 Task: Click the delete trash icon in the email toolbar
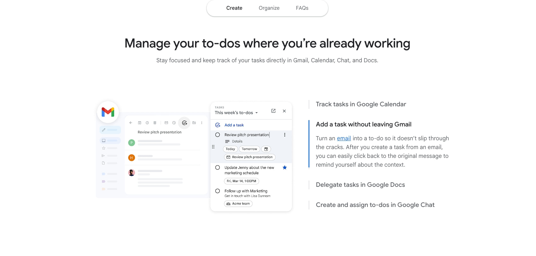(155, 123)
